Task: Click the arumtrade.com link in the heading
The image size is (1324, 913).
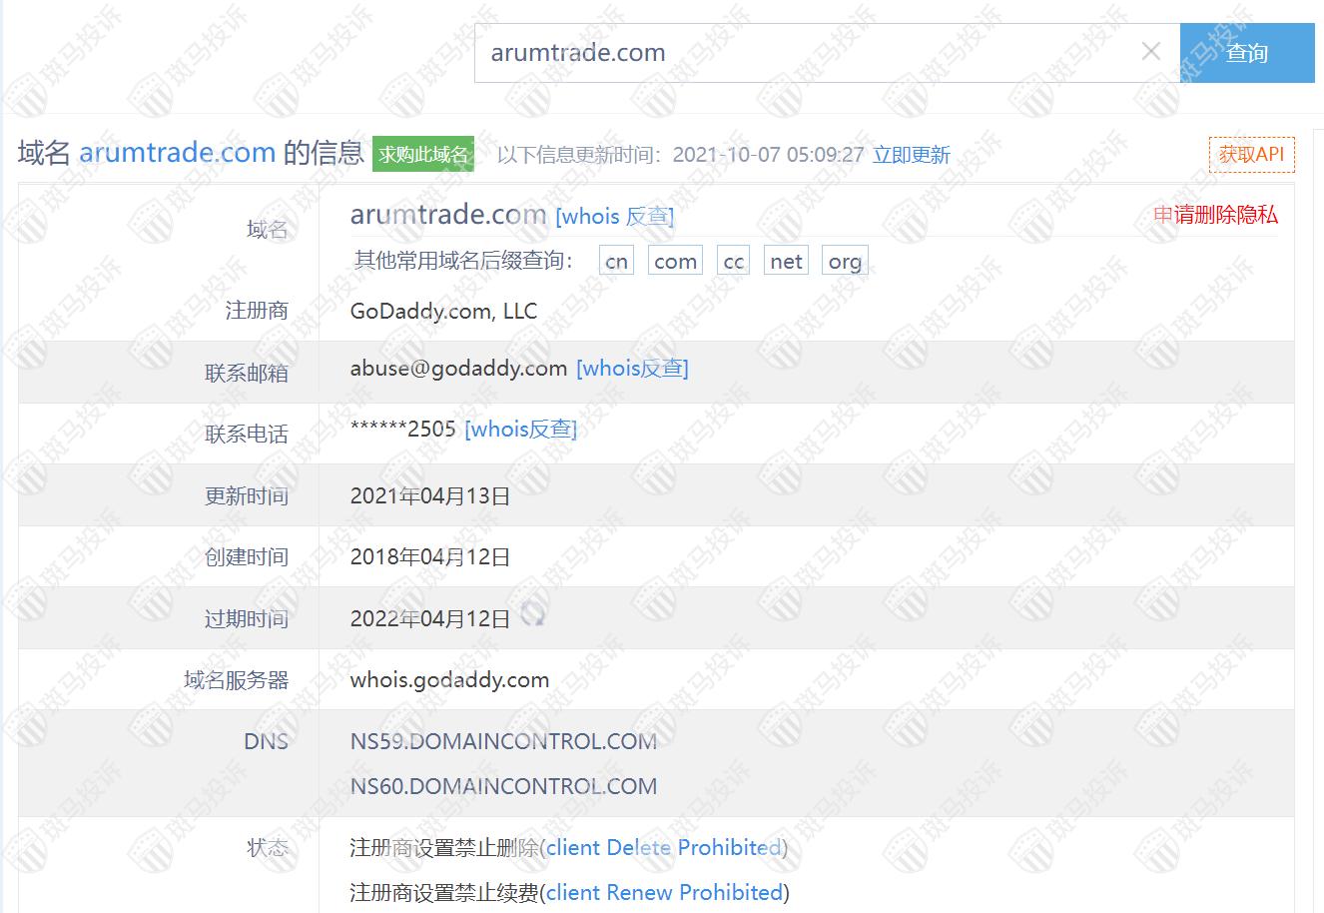Action: click(177, 153)
